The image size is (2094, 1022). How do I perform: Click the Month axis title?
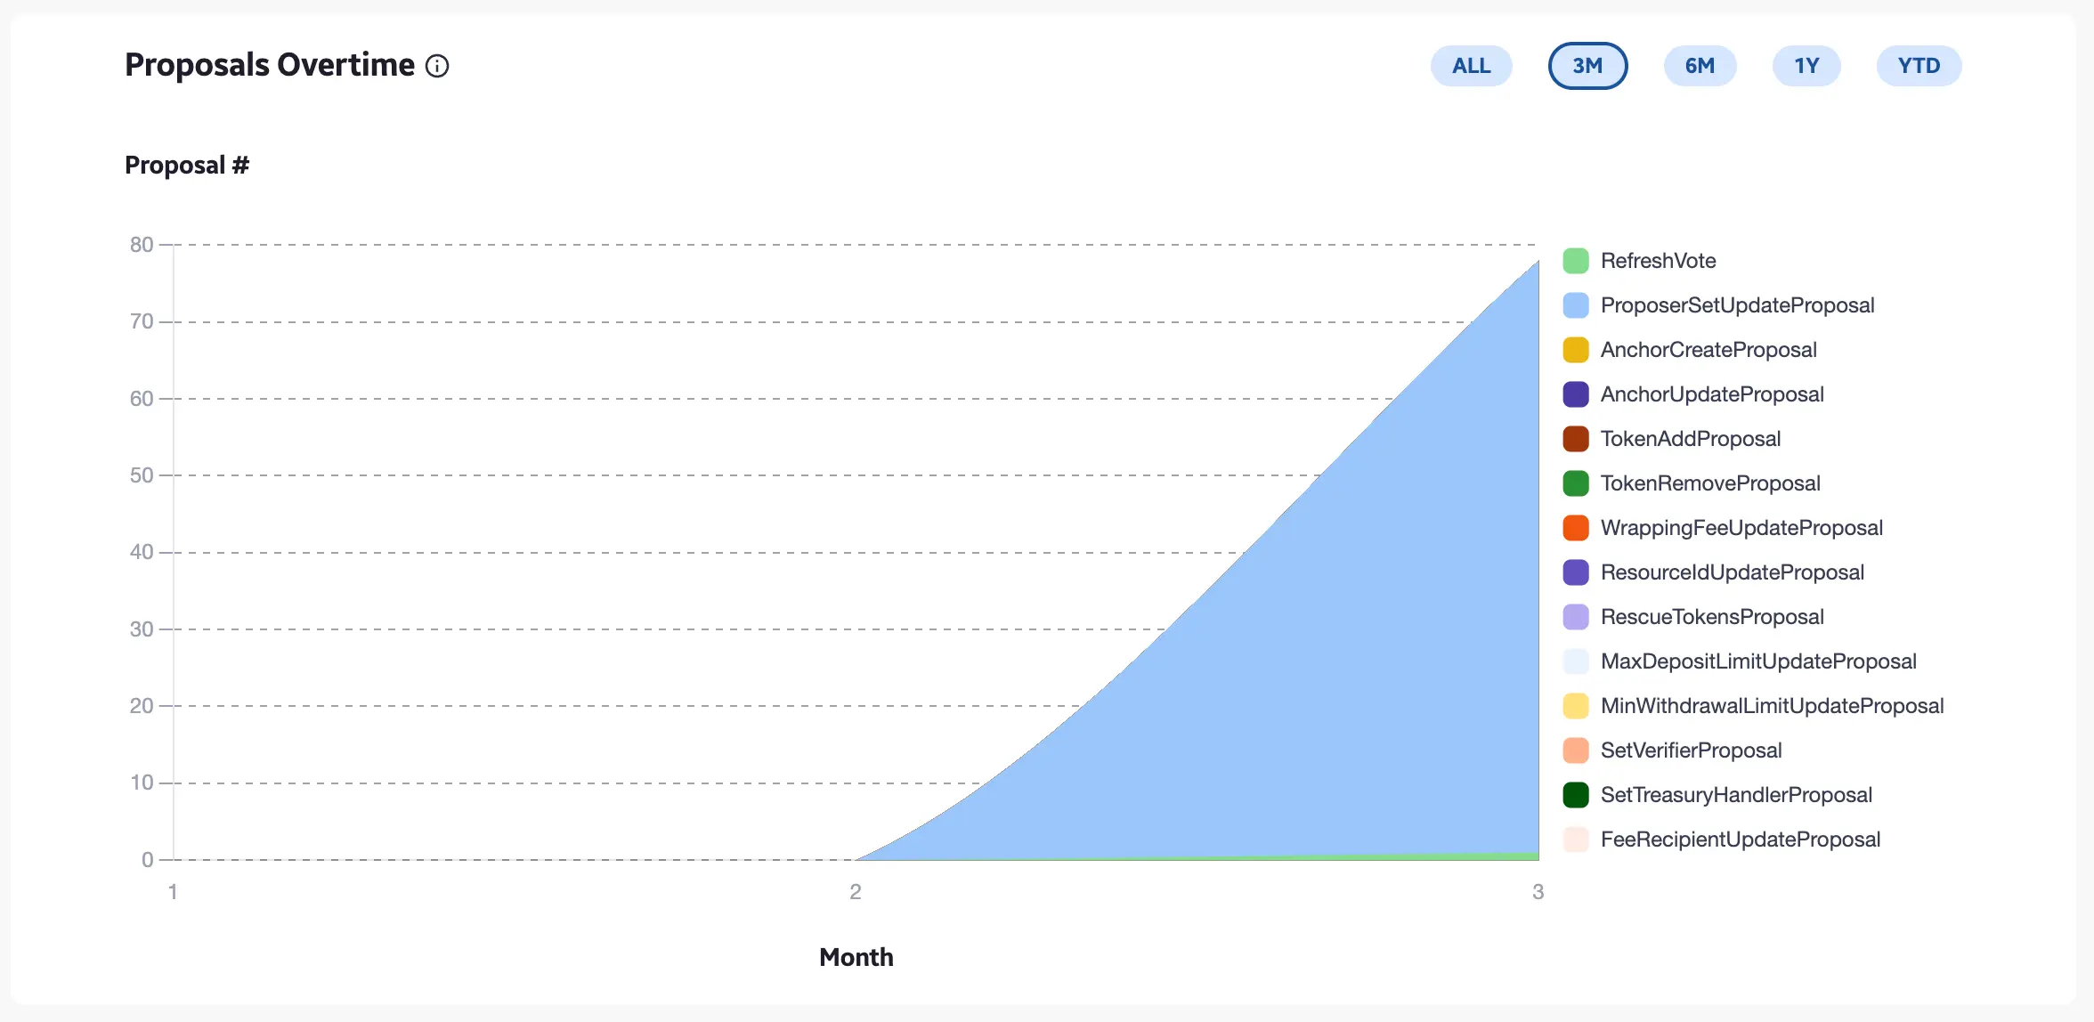856,957
